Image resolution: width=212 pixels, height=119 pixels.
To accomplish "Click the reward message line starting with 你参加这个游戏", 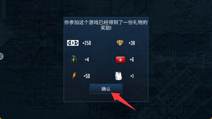I will [x=106, y=22].
